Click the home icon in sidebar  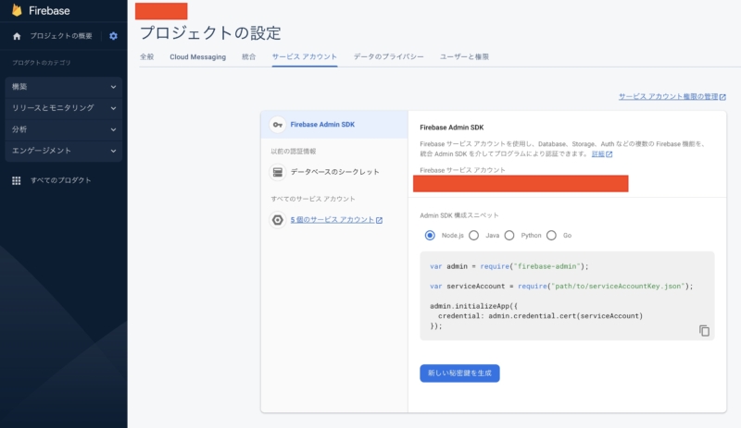(x=17, y=36)
